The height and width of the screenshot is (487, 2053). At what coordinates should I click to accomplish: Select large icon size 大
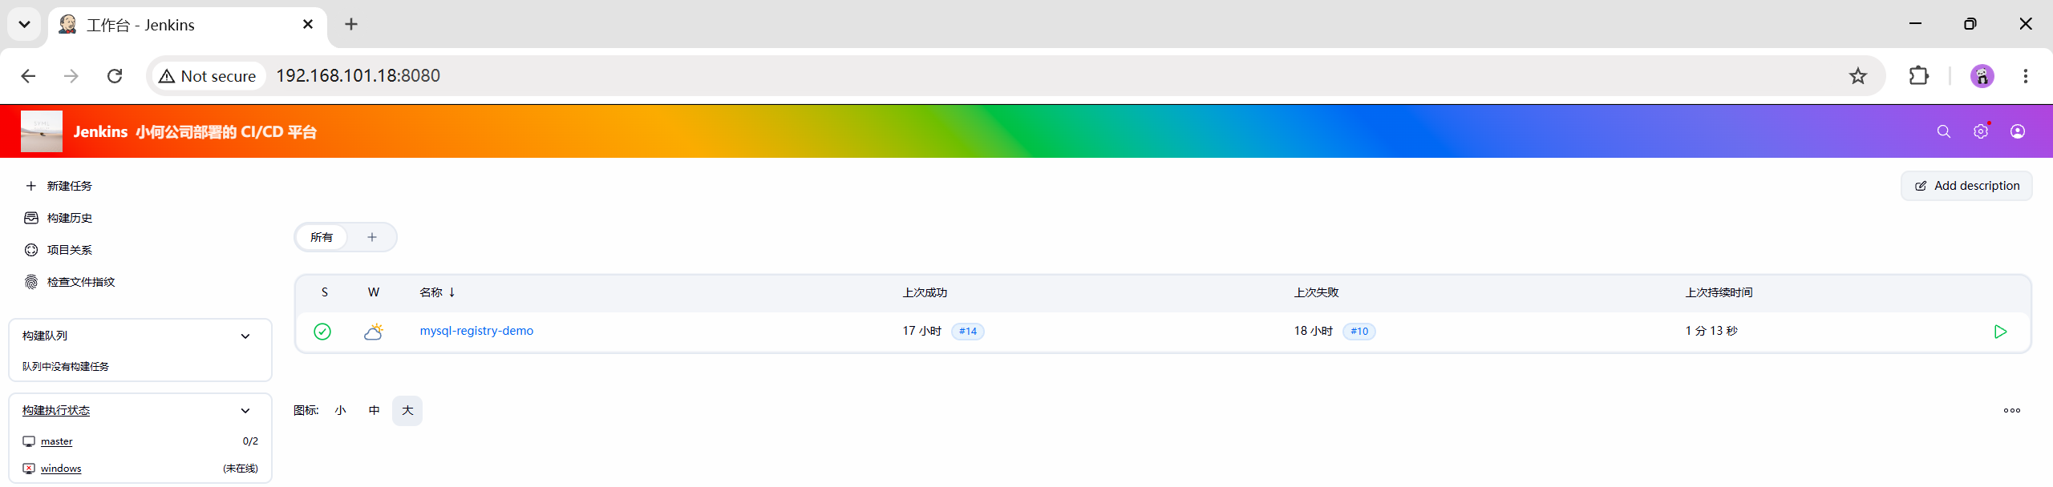pyautogui.click(x=407, y=411)
